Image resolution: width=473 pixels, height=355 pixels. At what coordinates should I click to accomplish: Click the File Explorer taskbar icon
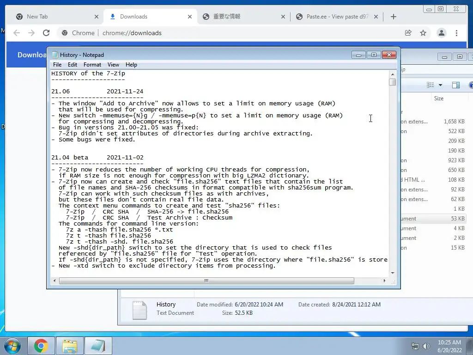[70, 346]
